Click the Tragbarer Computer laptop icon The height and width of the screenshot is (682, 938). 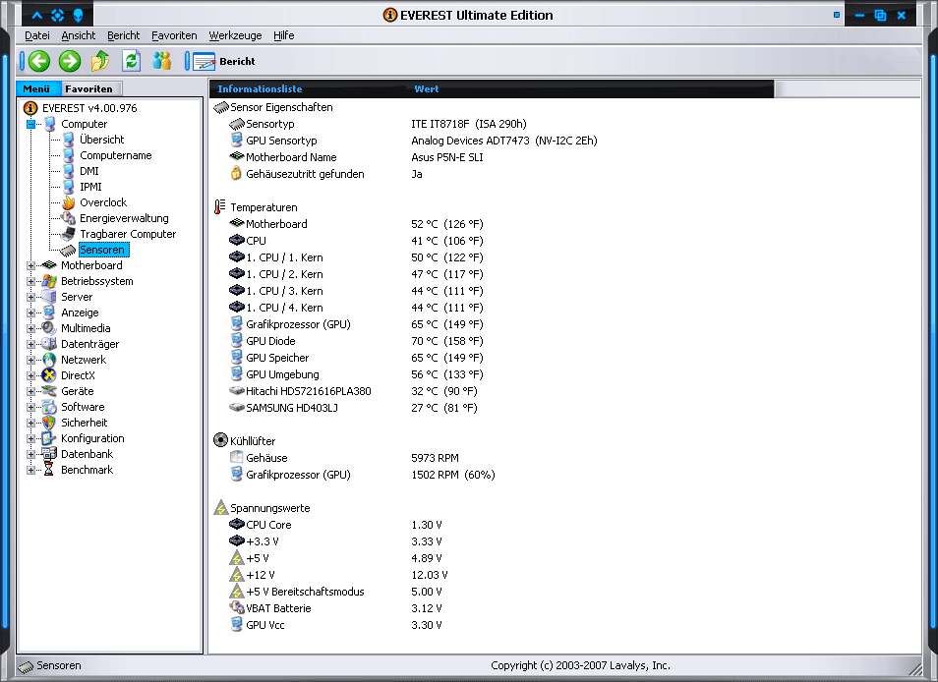point(69,234)
